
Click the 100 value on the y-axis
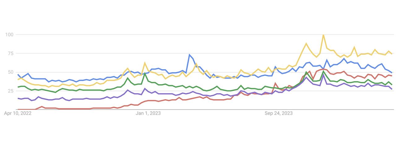(9, 35)
